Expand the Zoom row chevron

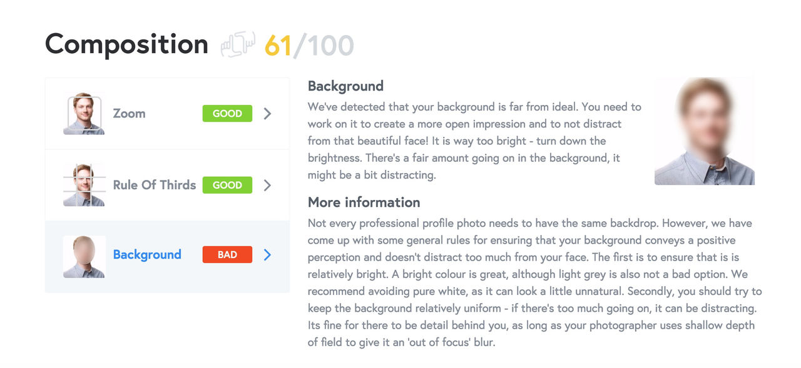pyautogui.click(x=267, y=114)
